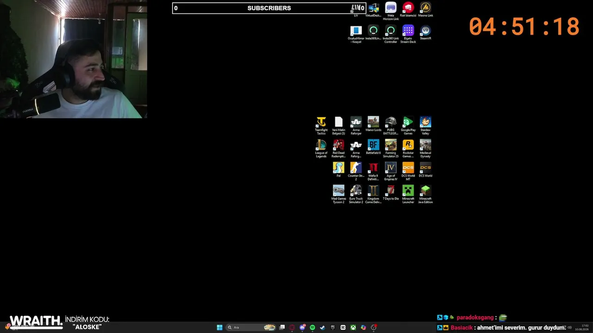Click the taskbar volume speaker icon
The image size is (593, 333).
[570, 327]
